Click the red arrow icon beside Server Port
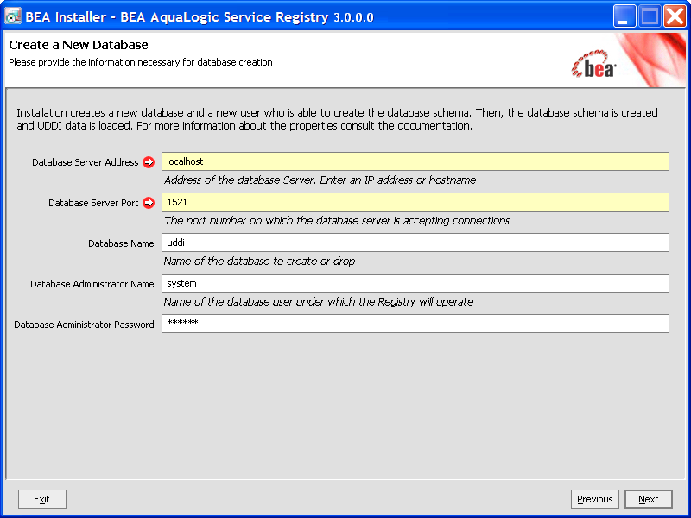The height and width of the screenshot is (518, 691). [149, 203]
